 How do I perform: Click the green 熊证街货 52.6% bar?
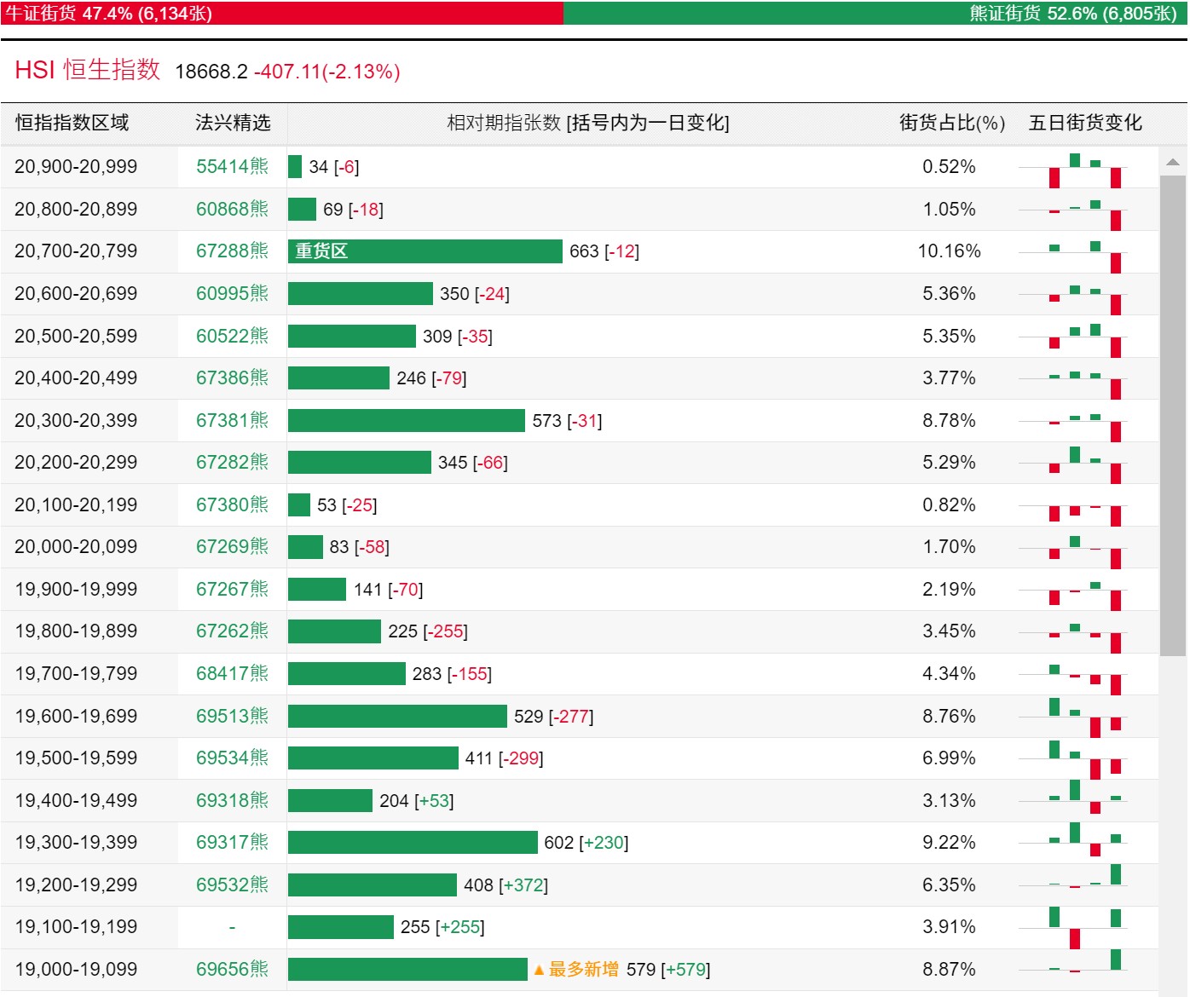click(875, 13)
